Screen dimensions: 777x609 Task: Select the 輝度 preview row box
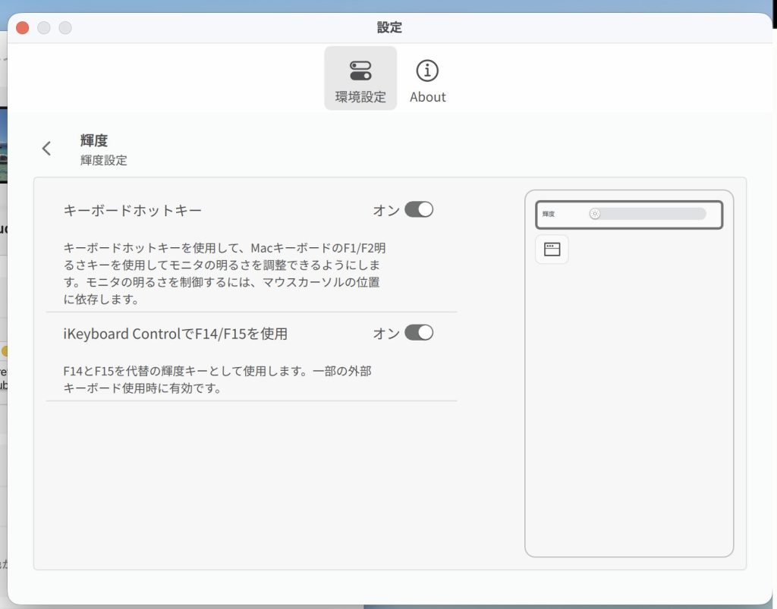[629, 215]
